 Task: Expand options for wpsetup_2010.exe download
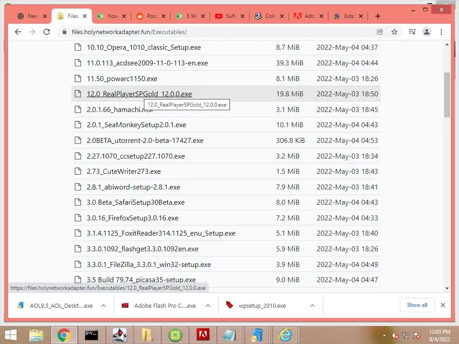[x=312, y=305]
